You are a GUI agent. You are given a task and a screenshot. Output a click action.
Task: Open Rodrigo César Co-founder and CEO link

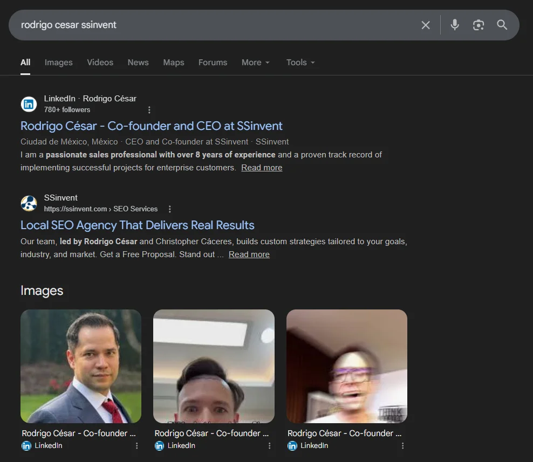[x=151, y=126]
